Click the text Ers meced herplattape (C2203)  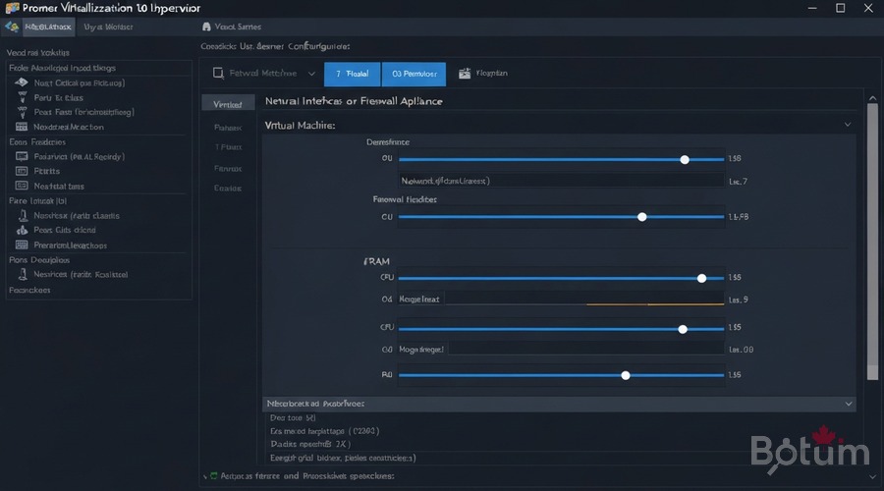(325, 431)
